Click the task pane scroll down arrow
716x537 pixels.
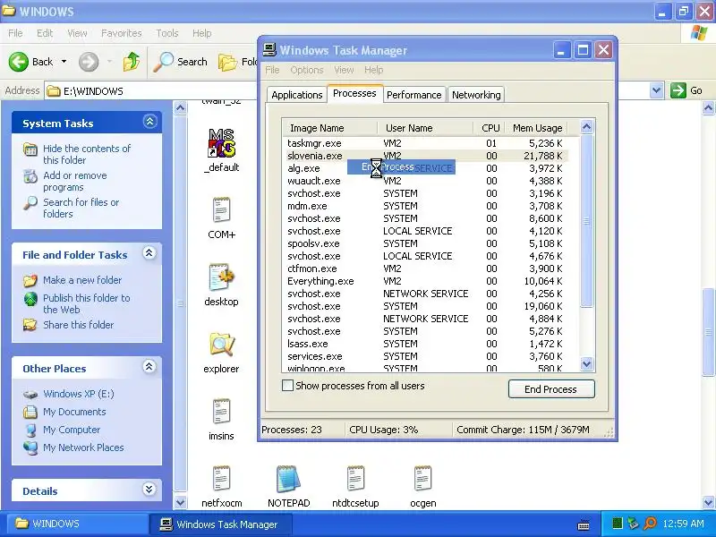tap(181, 502)
